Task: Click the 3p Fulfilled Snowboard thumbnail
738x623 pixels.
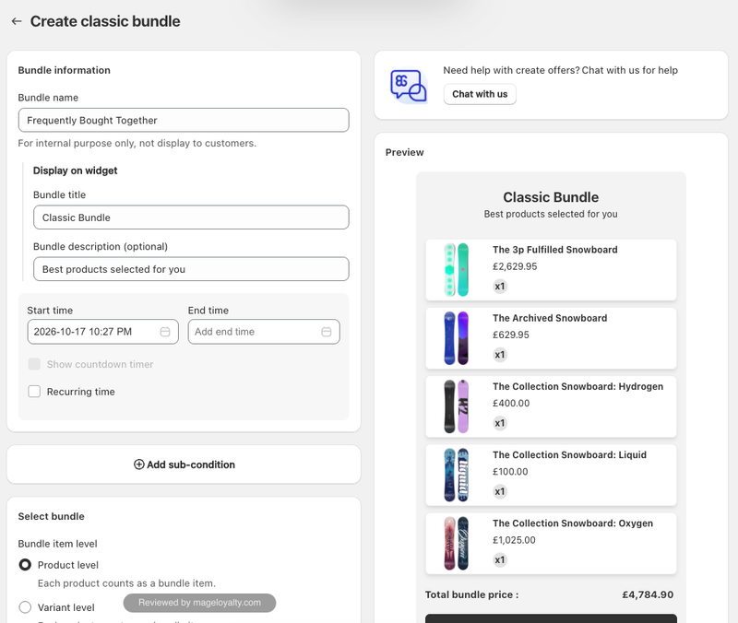Action: tap(457, 270)
